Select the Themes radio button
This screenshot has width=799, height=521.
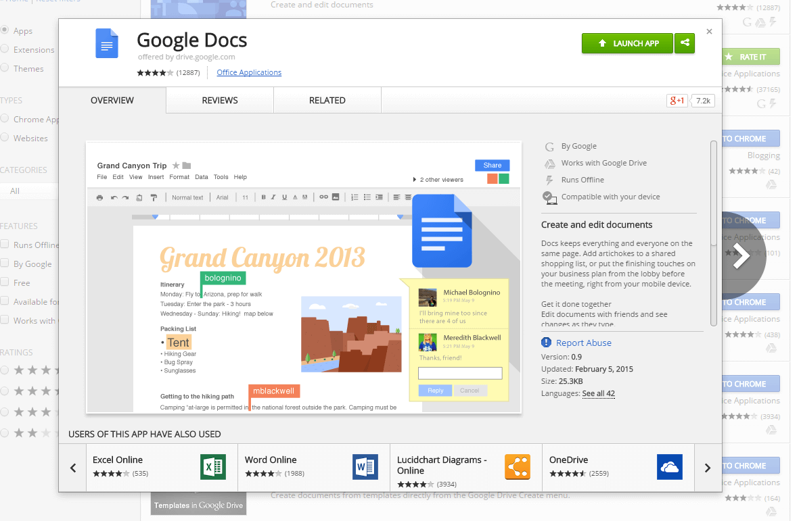(5, 68)
